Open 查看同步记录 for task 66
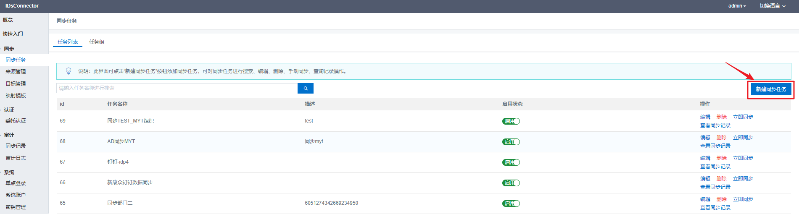The height and width of the screenshot is (214, 799). (x=715, y=187)
